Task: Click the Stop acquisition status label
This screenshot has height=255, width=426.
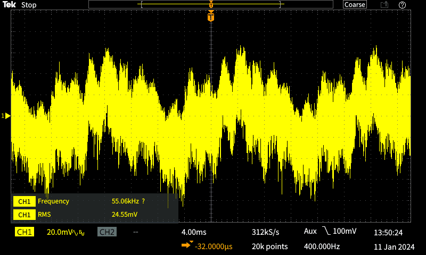Action: (29, 5)
